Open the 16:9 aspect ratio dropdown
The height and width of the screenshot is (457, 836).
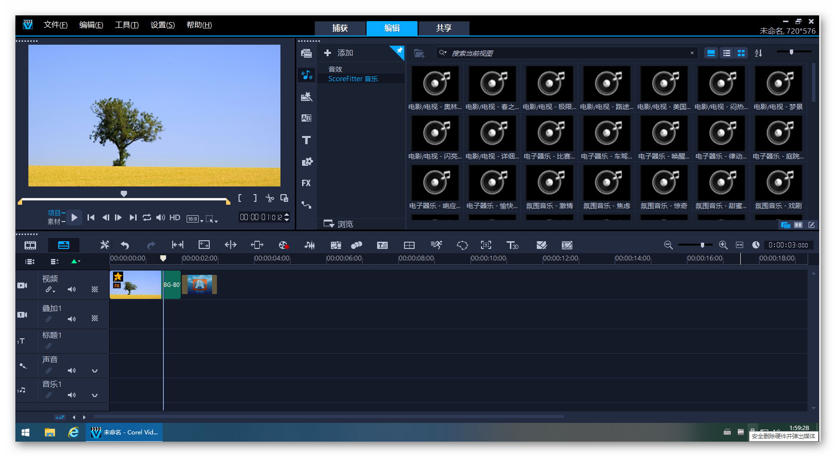tap(194, 219)
